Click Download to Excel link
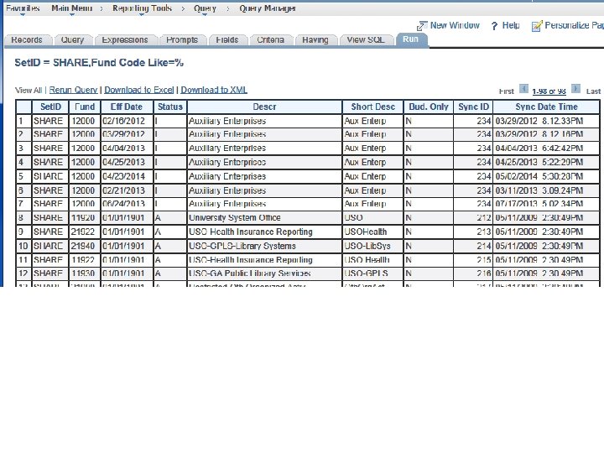The height and width of the screenshot is (453, 604). pos(139,90)
